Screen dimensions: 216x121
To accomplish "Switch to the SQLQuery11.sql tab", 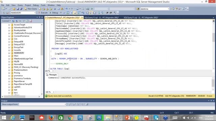I will (x=141, y=17).
